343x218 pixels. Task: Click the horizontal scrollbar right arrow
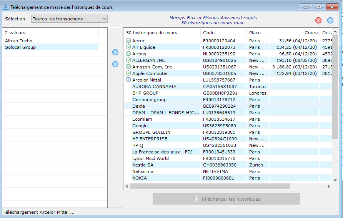coord(328,186)
